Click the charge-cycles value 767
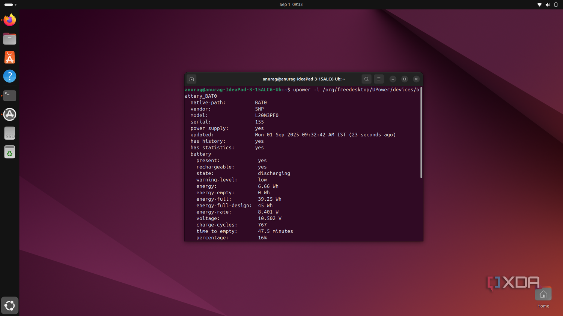563x316 pixels. click(262, 225)
